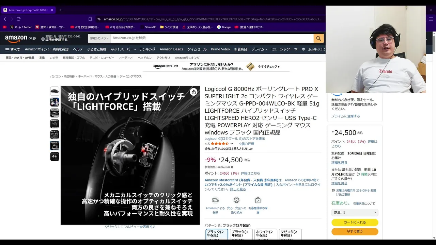The image size is (436, 245).
Task: Click the Amazonによる発送 truck icon
Action: [215, 200]
